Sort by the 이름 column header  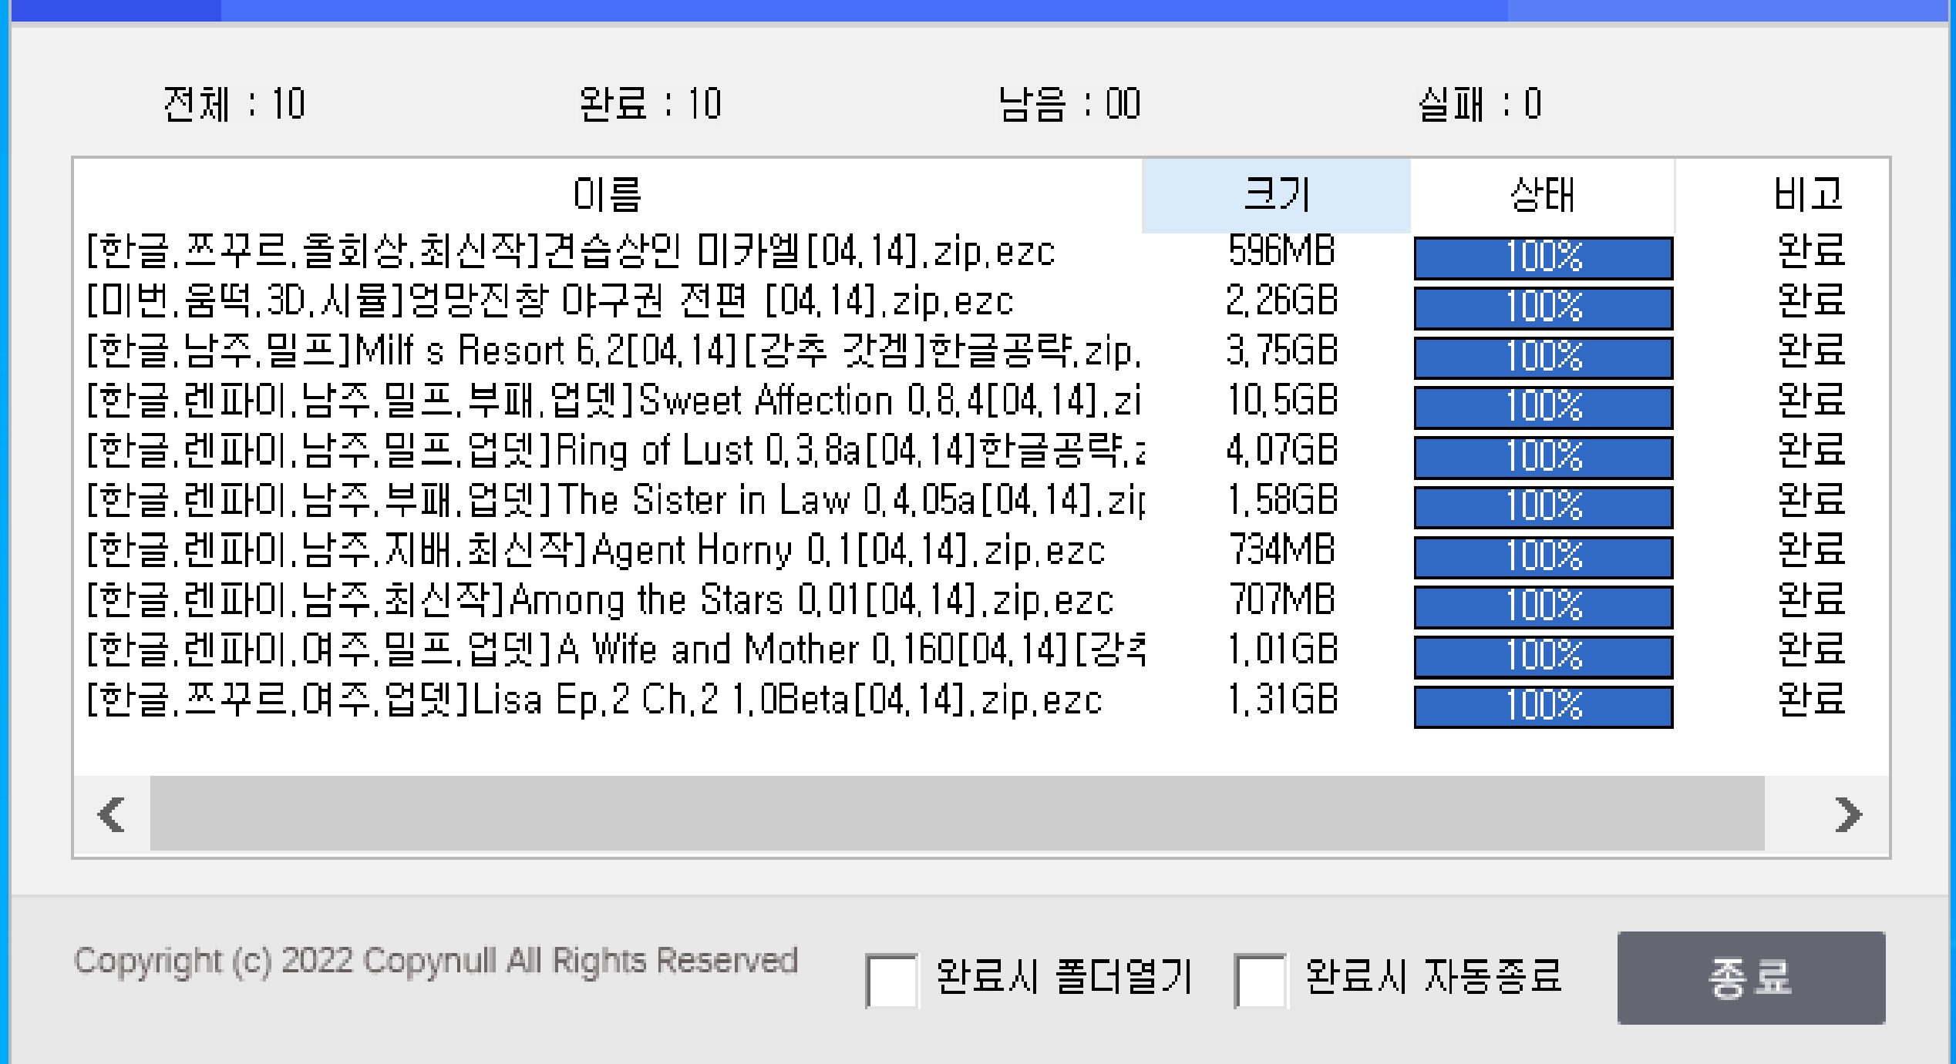(607, 194)
